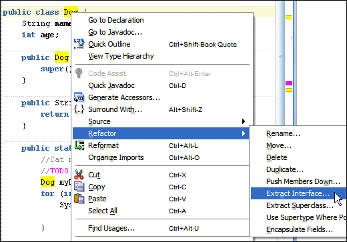Click the Copy pages icon
This screenshot has width=347, height=242.
click(x=79, y=187)
